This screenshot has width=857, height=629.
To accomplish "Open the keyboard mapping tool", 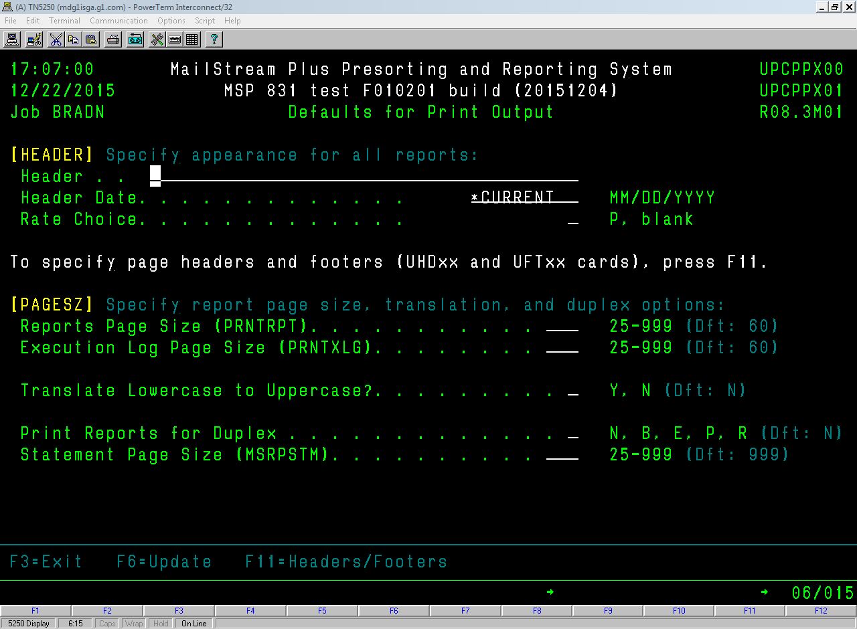I will (175, 39).
